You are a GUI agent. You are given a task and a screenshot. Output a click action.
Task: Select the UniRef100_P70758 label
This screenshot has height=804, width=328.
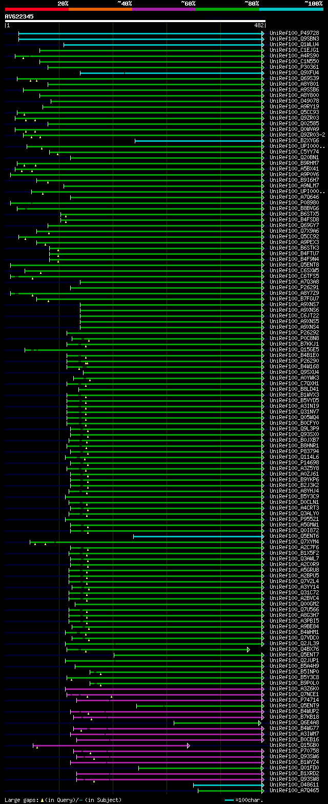click(294, 751)
